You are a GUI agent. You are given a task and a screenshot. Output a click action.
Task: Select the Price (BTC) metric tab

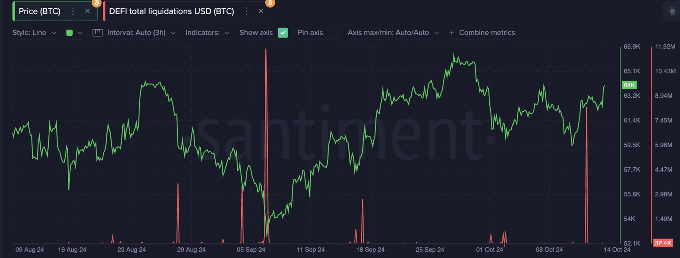point(39,12)
